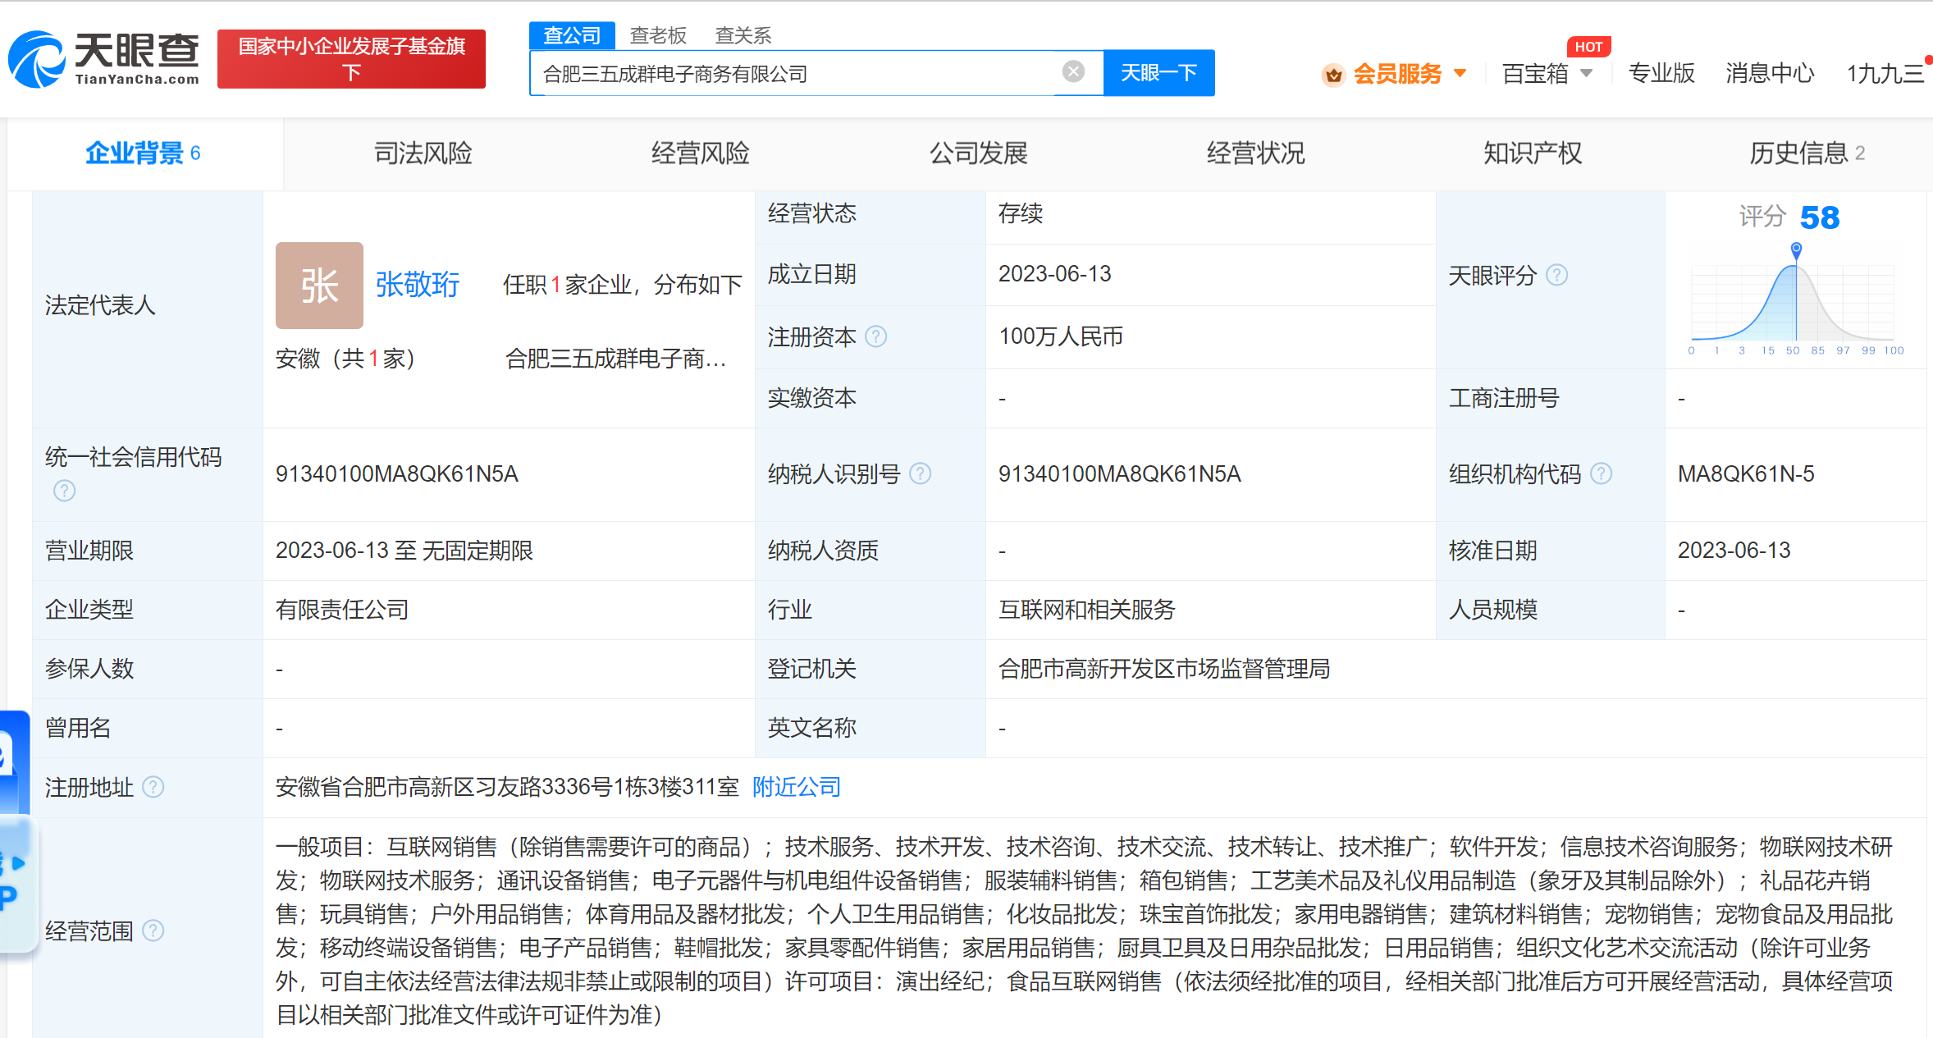Open the 司法风险 tab

click(x=423, y=153)
